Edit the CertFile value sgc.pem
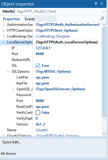Viewport: 108px width, 160px height. tap(42, 77)
